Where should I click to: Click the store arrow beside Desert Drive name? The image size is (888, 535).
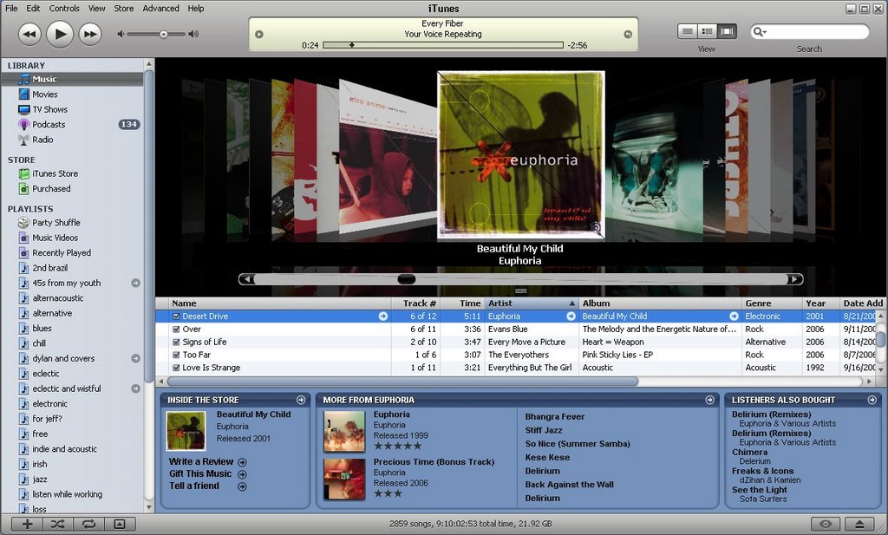383,316
